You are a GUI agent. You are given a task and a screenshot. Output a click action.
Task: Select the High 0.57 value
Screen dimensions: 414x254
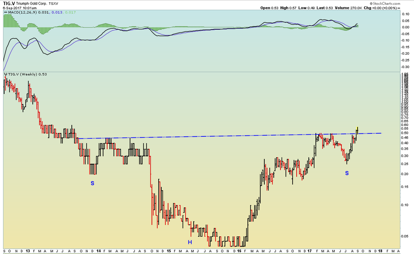tap(288, 8)
